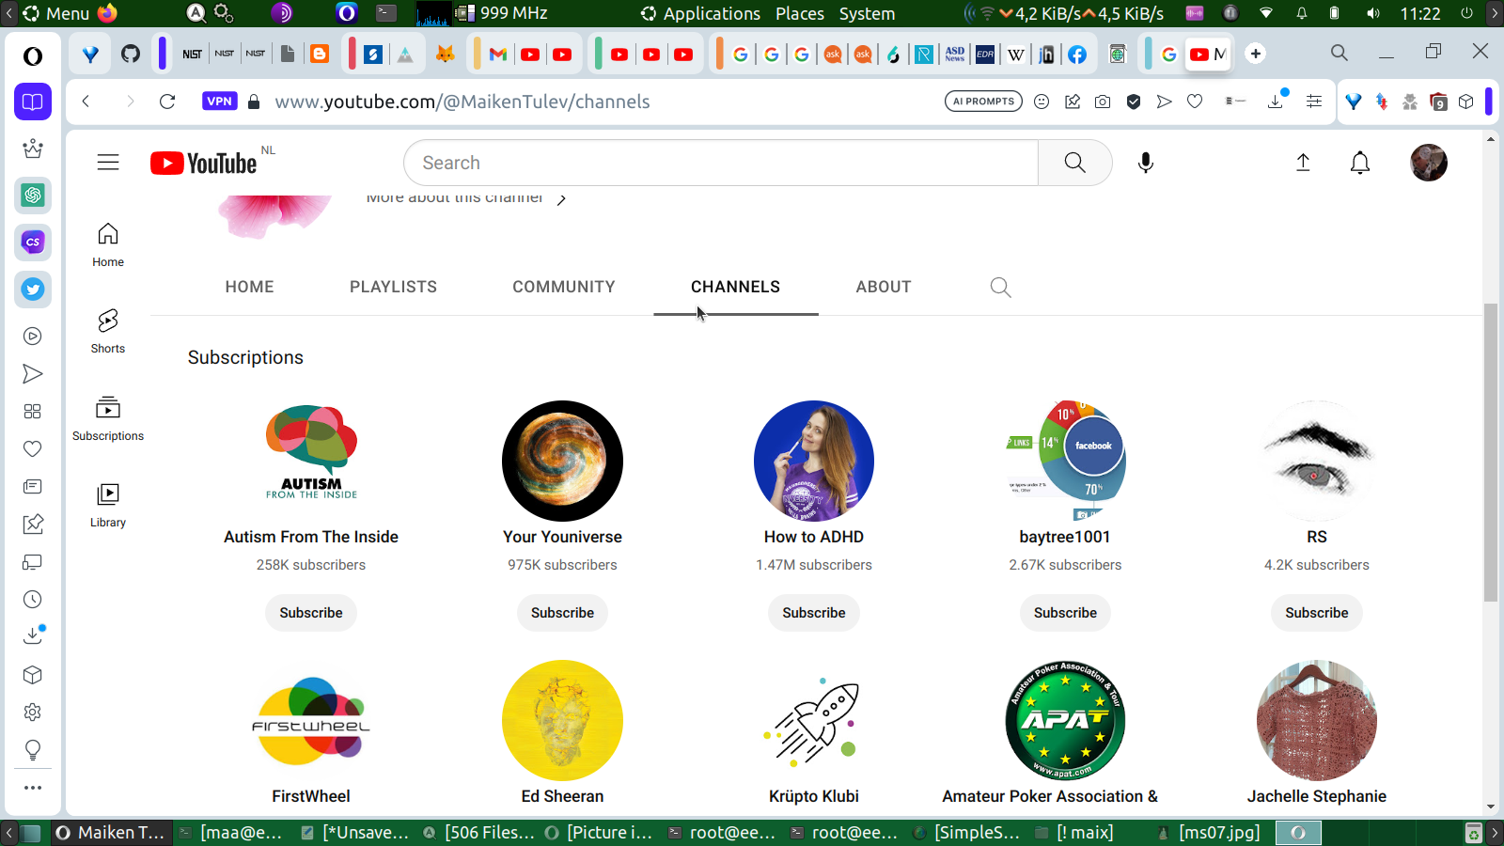Click the volume speaker icon in the panel
Viewport: 1504px width, 846px height.
pyautogui.click(x=1373, y=13)
